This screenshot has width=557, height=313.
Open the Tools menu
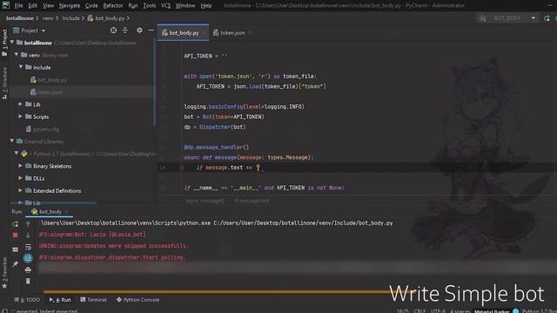pyautogui.click(x=149, y=6)
